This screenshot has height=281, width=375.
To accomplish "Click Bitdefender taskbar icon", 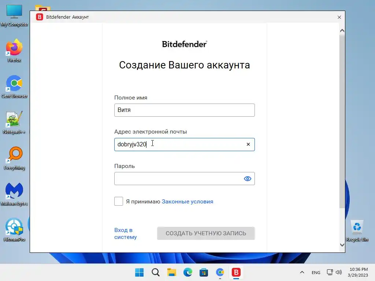I will pyautogui.click(x=236, y=272).
